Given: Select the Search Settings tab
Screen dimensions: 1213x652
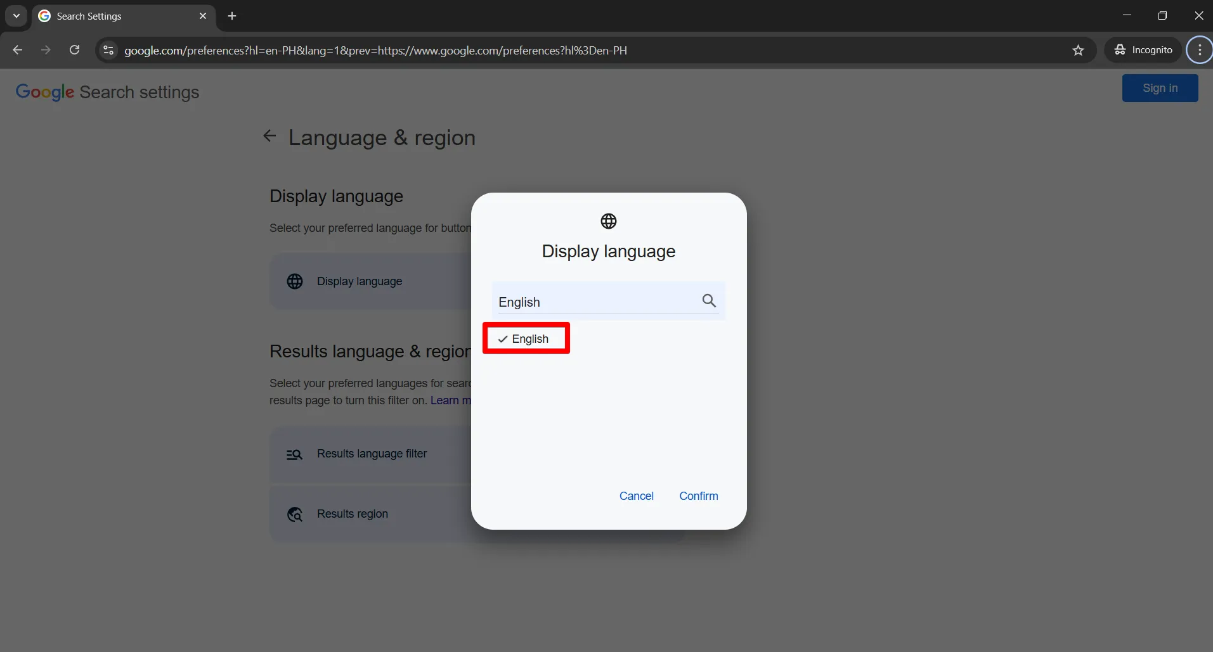Looking at the screenshot, I should 124,16.
